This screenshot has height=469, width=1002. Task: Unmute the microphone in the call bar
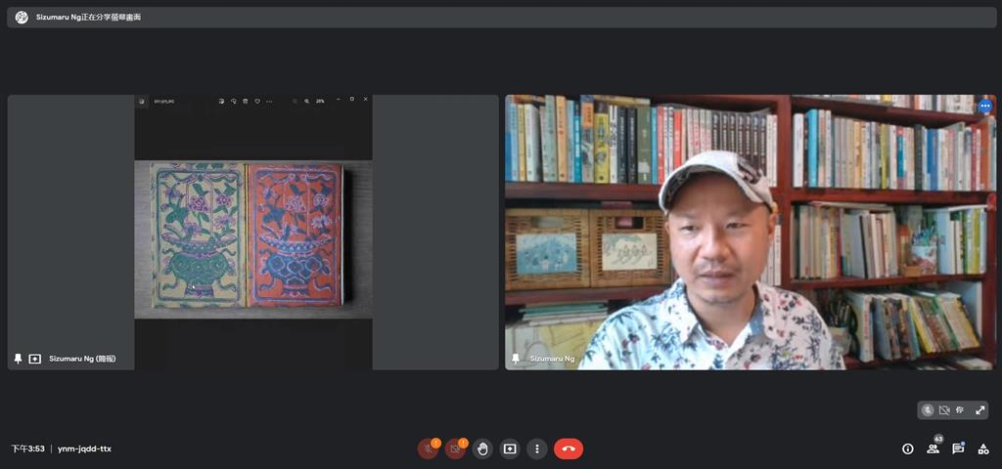coord(428,448)
